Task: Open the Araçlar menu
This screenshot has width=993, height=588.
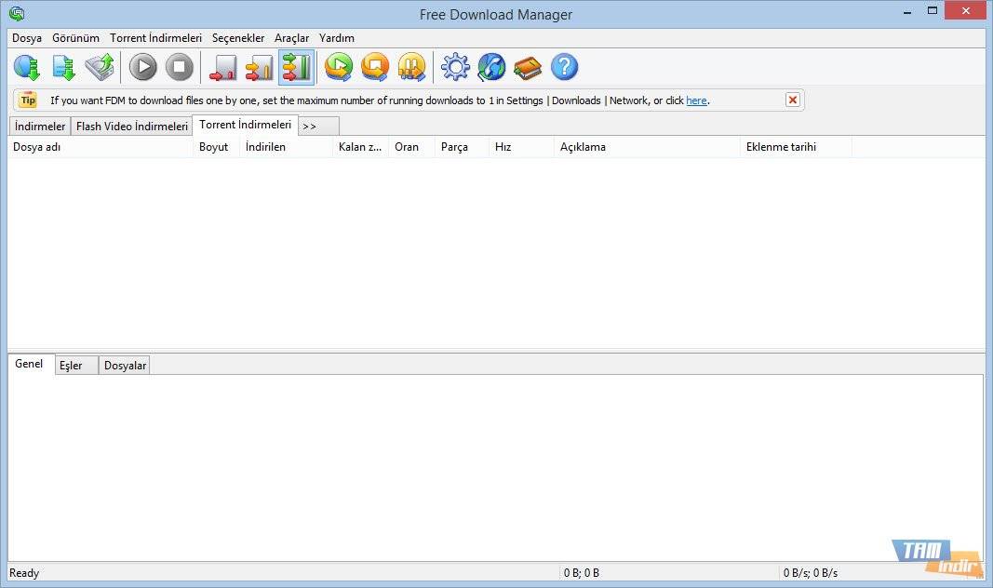Action: 291,38
